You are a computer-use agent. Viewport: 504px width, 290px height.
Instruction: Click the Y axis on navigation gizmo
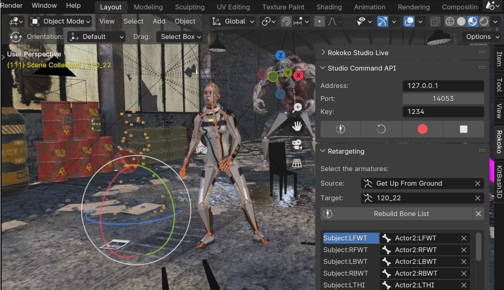[x=288, y=72]
